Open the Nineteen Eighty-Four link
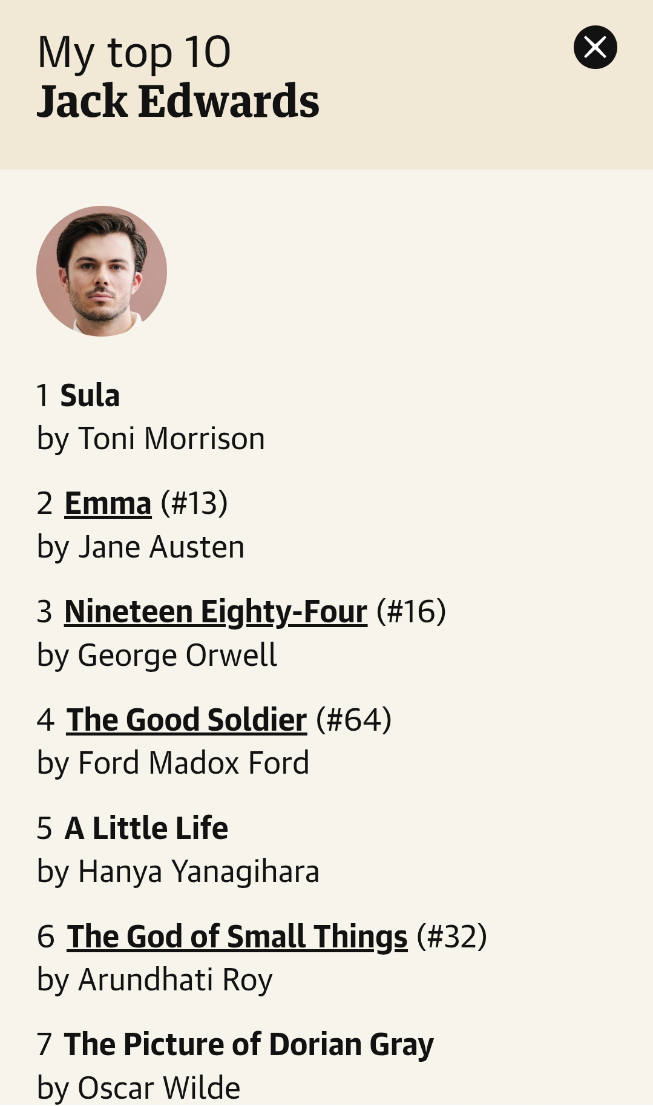Image resolution: width=653 pixels, height=1106 pixels. click(x=215, y=612)
